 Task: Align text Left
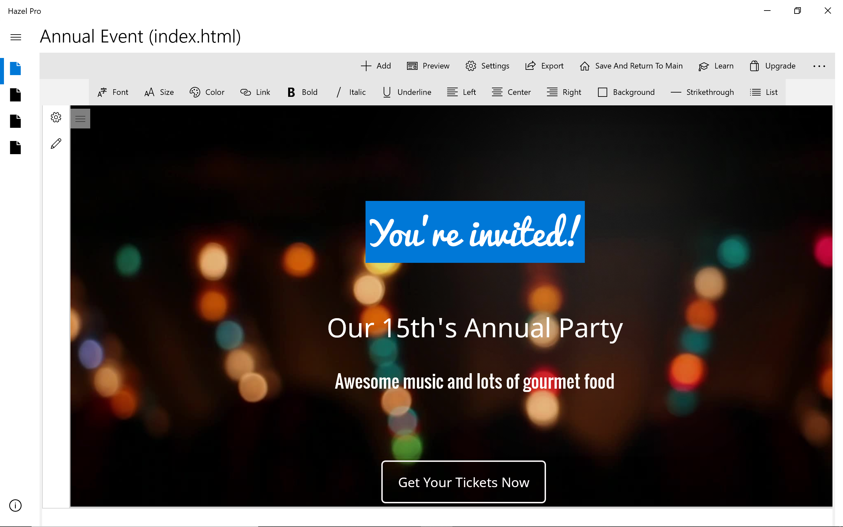[x=461, y=92]
